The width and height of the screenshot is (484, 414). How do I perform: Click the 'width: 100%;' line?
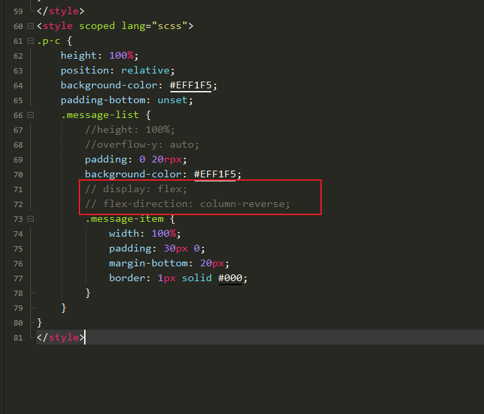pyautogui.click(x=145, y=234)
